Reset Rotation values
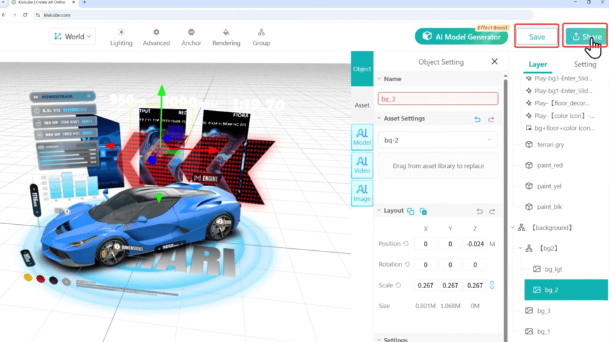Image resolution: width=609 pixels, height=342 pixels. (407, 265)
